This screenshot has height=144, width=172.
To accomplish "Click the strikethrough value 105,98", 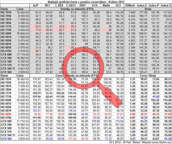I will point(72,114).
